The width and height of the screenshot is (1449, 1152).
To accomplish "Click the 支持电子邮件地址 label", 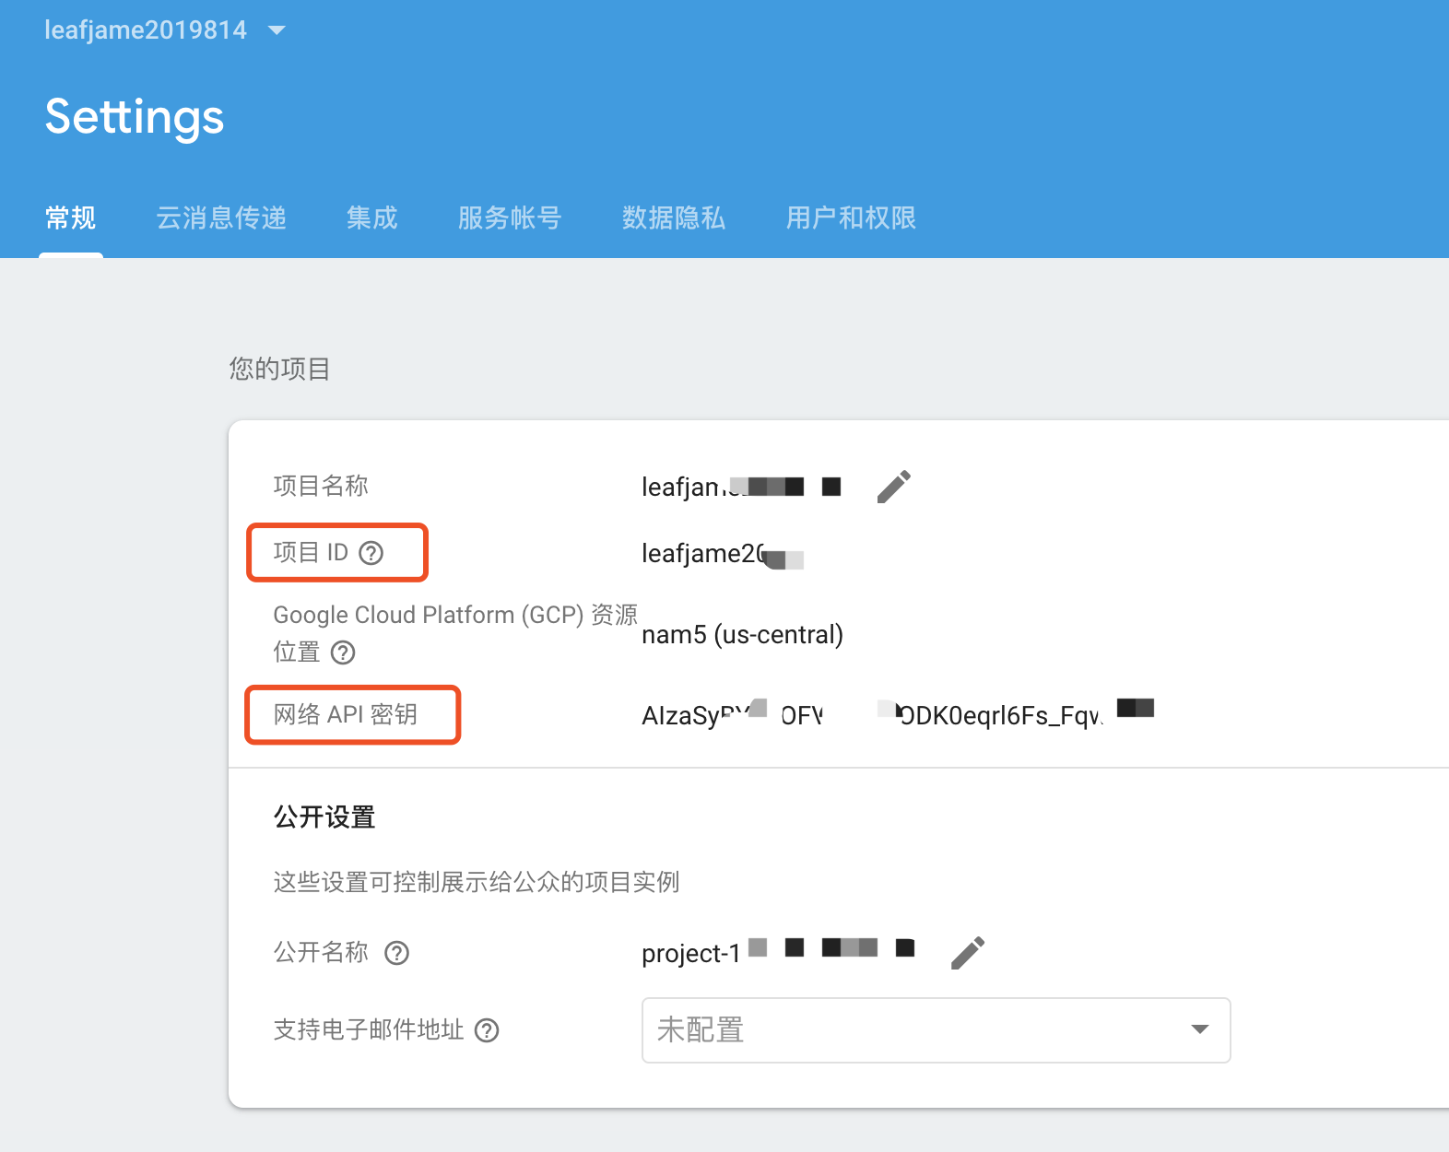I will pyautogui.click(x=369, y=1029).
